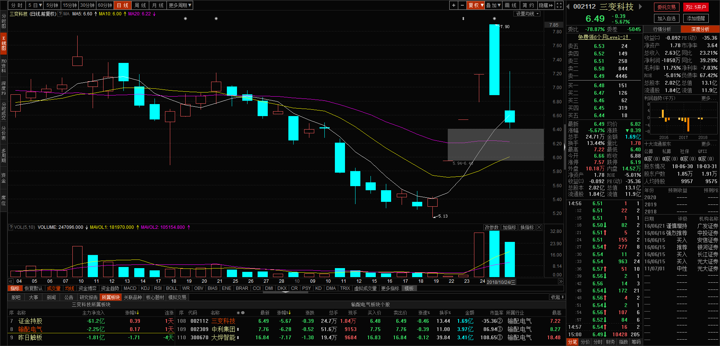Open 多周期 in left sidebar
Screen dimensions: 720x346
(x=4, y=155)
